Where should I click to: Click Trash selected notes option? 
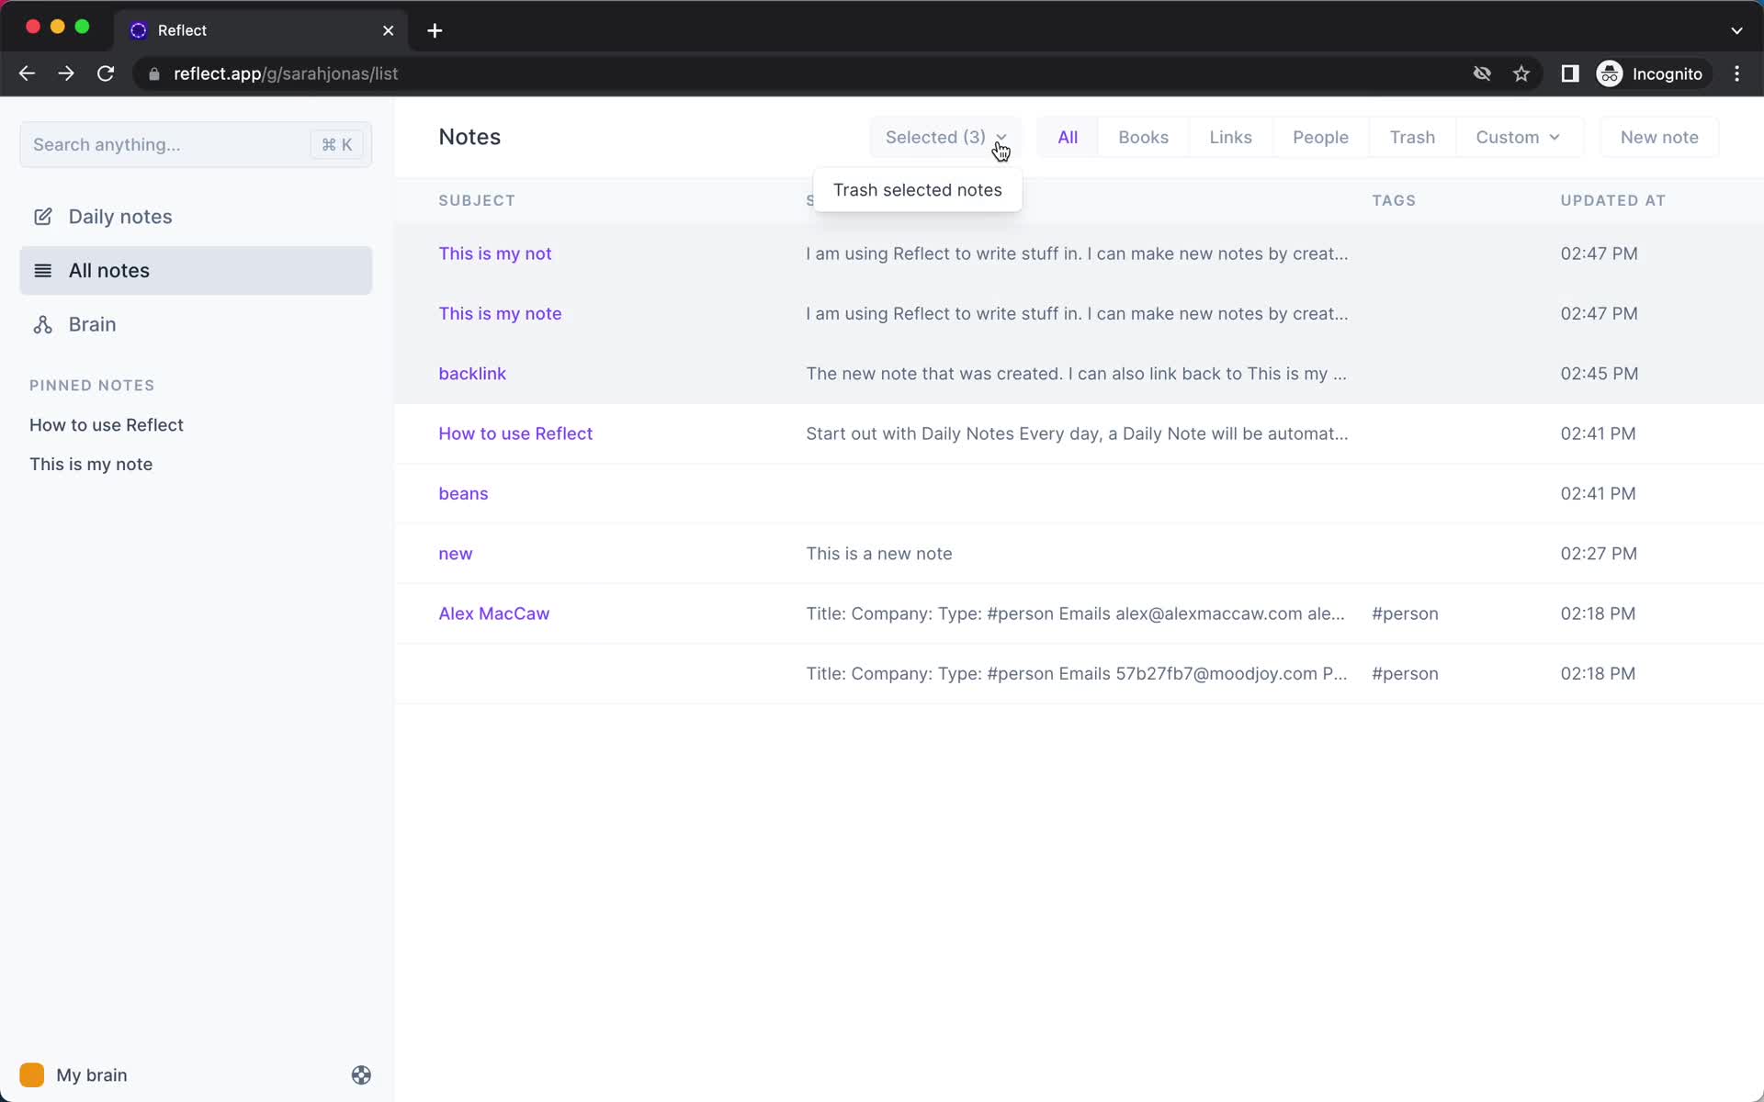pyautogui.click(x=917, y=189)
